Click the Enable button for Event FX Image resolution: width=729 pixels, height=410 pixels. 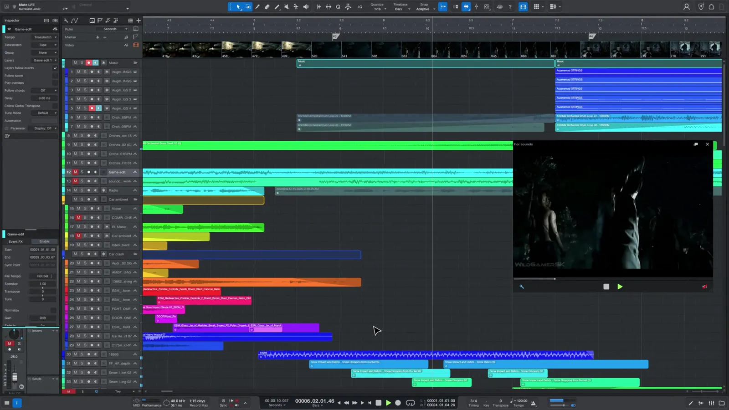click(x=45, y=241)
